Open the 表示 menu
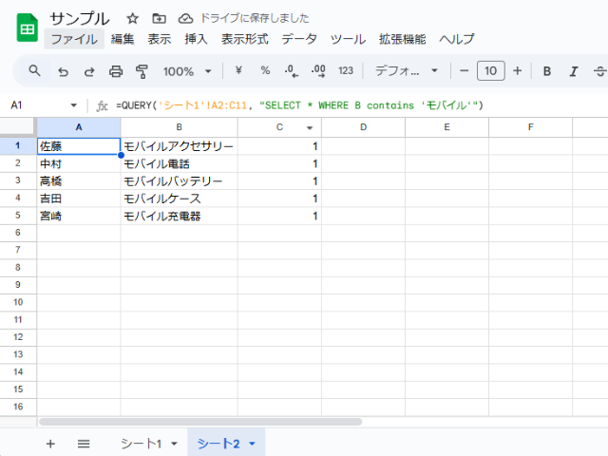The height and width of the screenshot is (456, 608). pyautogui.click(x=160, y=39)
